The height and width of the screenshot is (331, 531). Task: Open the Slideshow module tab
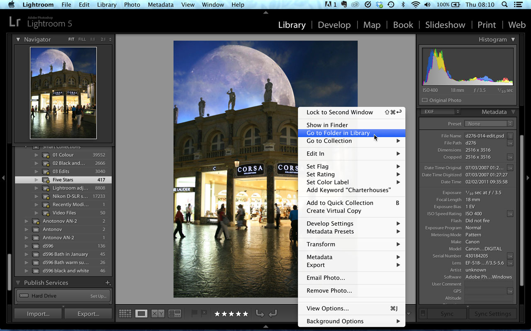click(x=445, y=25)
